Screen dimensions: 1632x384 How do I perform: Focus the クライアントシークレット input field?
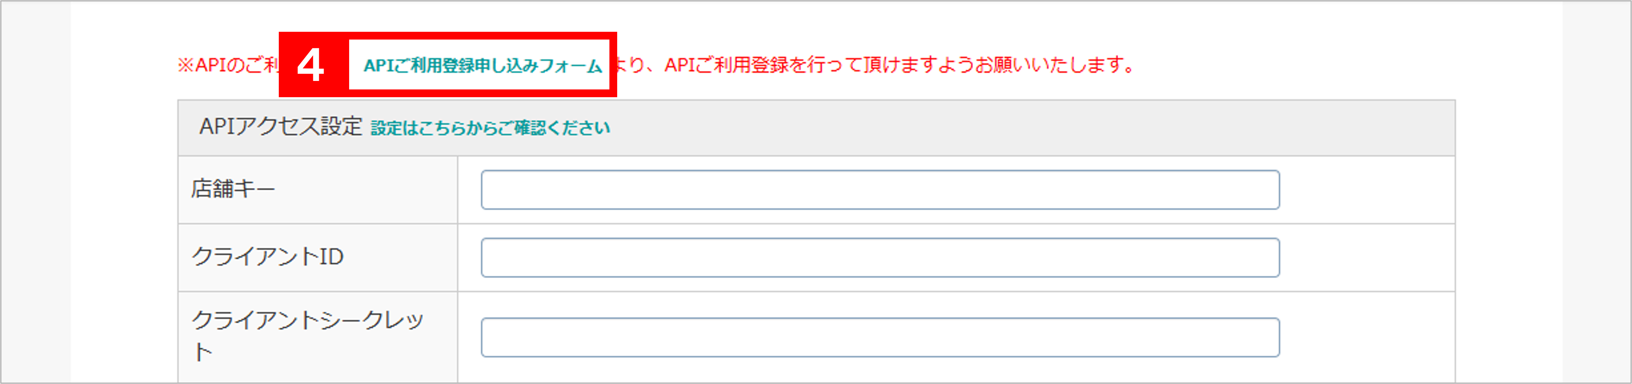pos(880,338)
